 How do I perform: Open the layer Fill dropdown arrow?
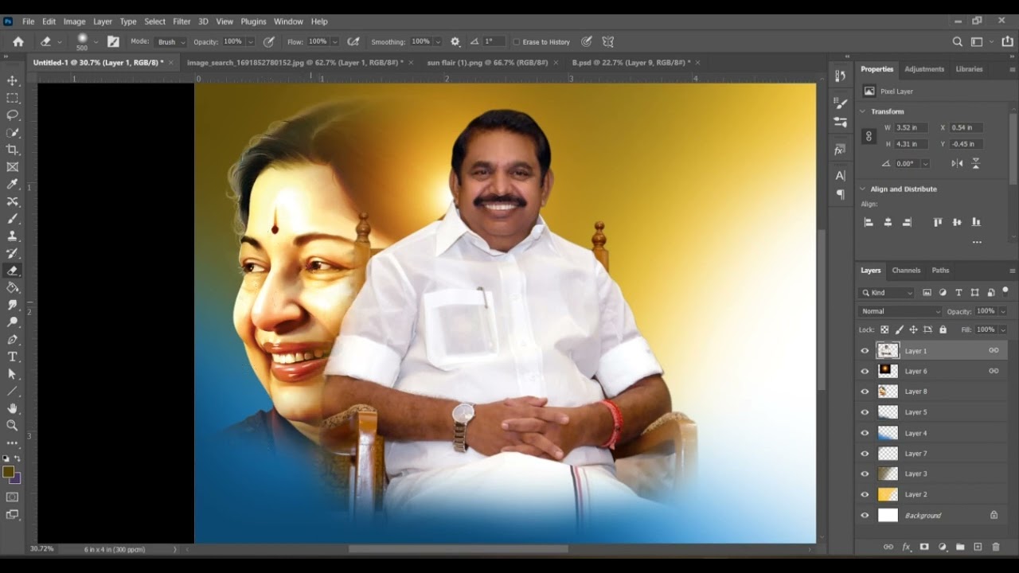(x=1002, y=329)
